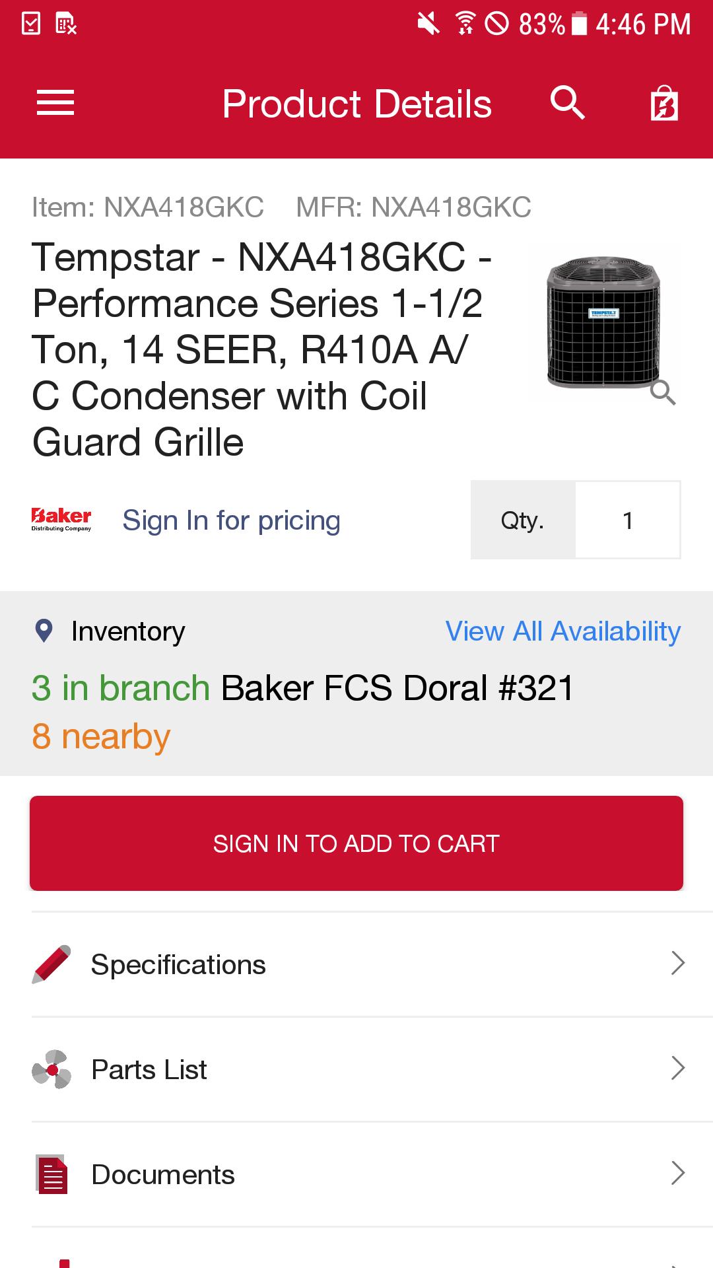This screenshot has width=713, height=1268.
Task: Expand the Specifications chevron arrow
Action: (677, 964)
